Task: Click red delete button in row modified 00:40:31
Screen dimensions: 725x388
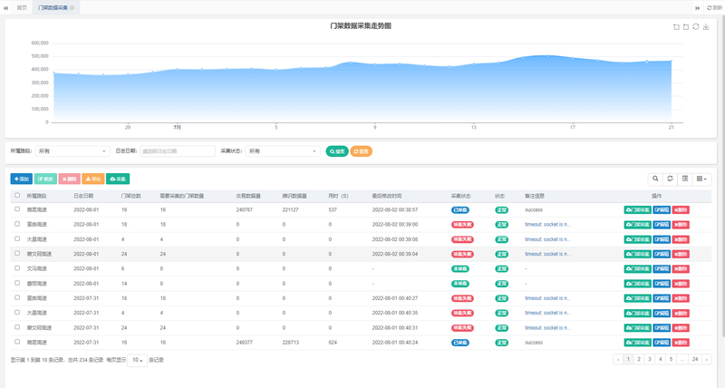Action: (x=681, y=328)
